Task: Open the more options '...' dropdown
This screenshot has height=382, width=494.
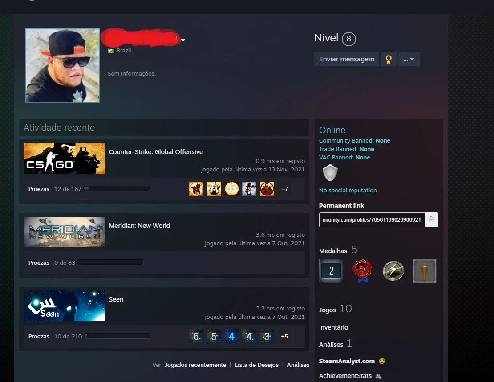Action: tap(409, 59)
